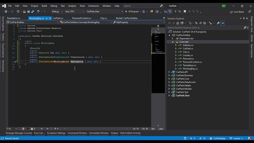
Task: Switch to the Translation.cs tab
Action: pyautogui.click(x=13, y=18)
